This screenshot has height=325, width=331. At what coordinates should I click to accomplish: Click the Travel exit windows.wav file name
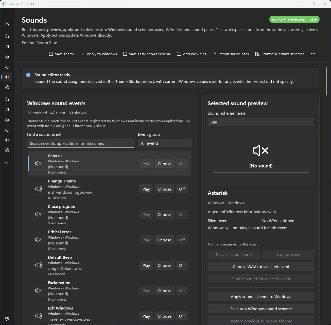pyautogui.click(x=69, y=319)
